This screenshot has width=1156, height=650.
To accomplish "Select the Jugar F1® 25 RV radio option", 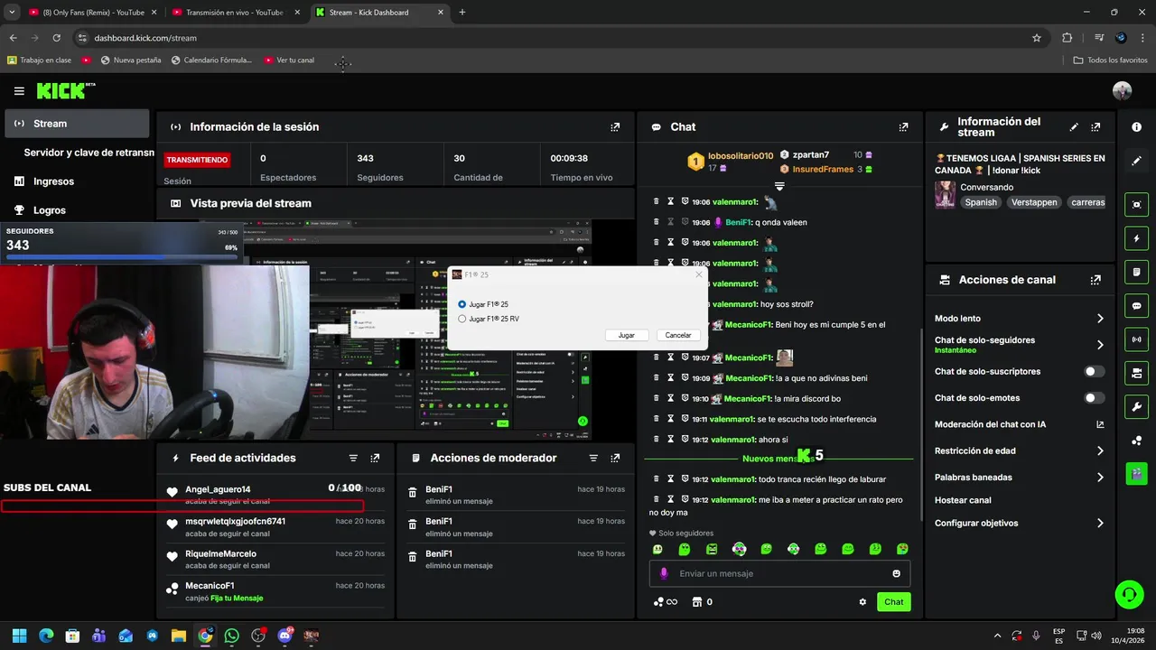I will [x=462, y=319].
